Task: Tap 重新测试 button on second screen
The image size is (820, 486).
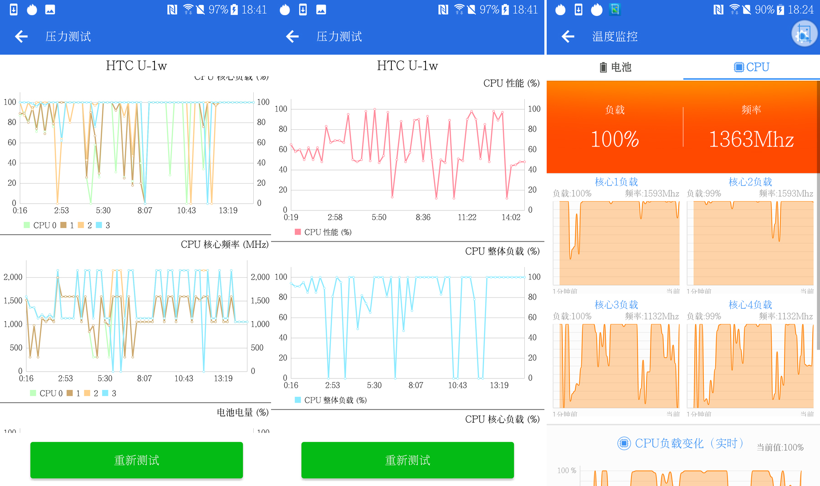Action: tap(408, 460)
